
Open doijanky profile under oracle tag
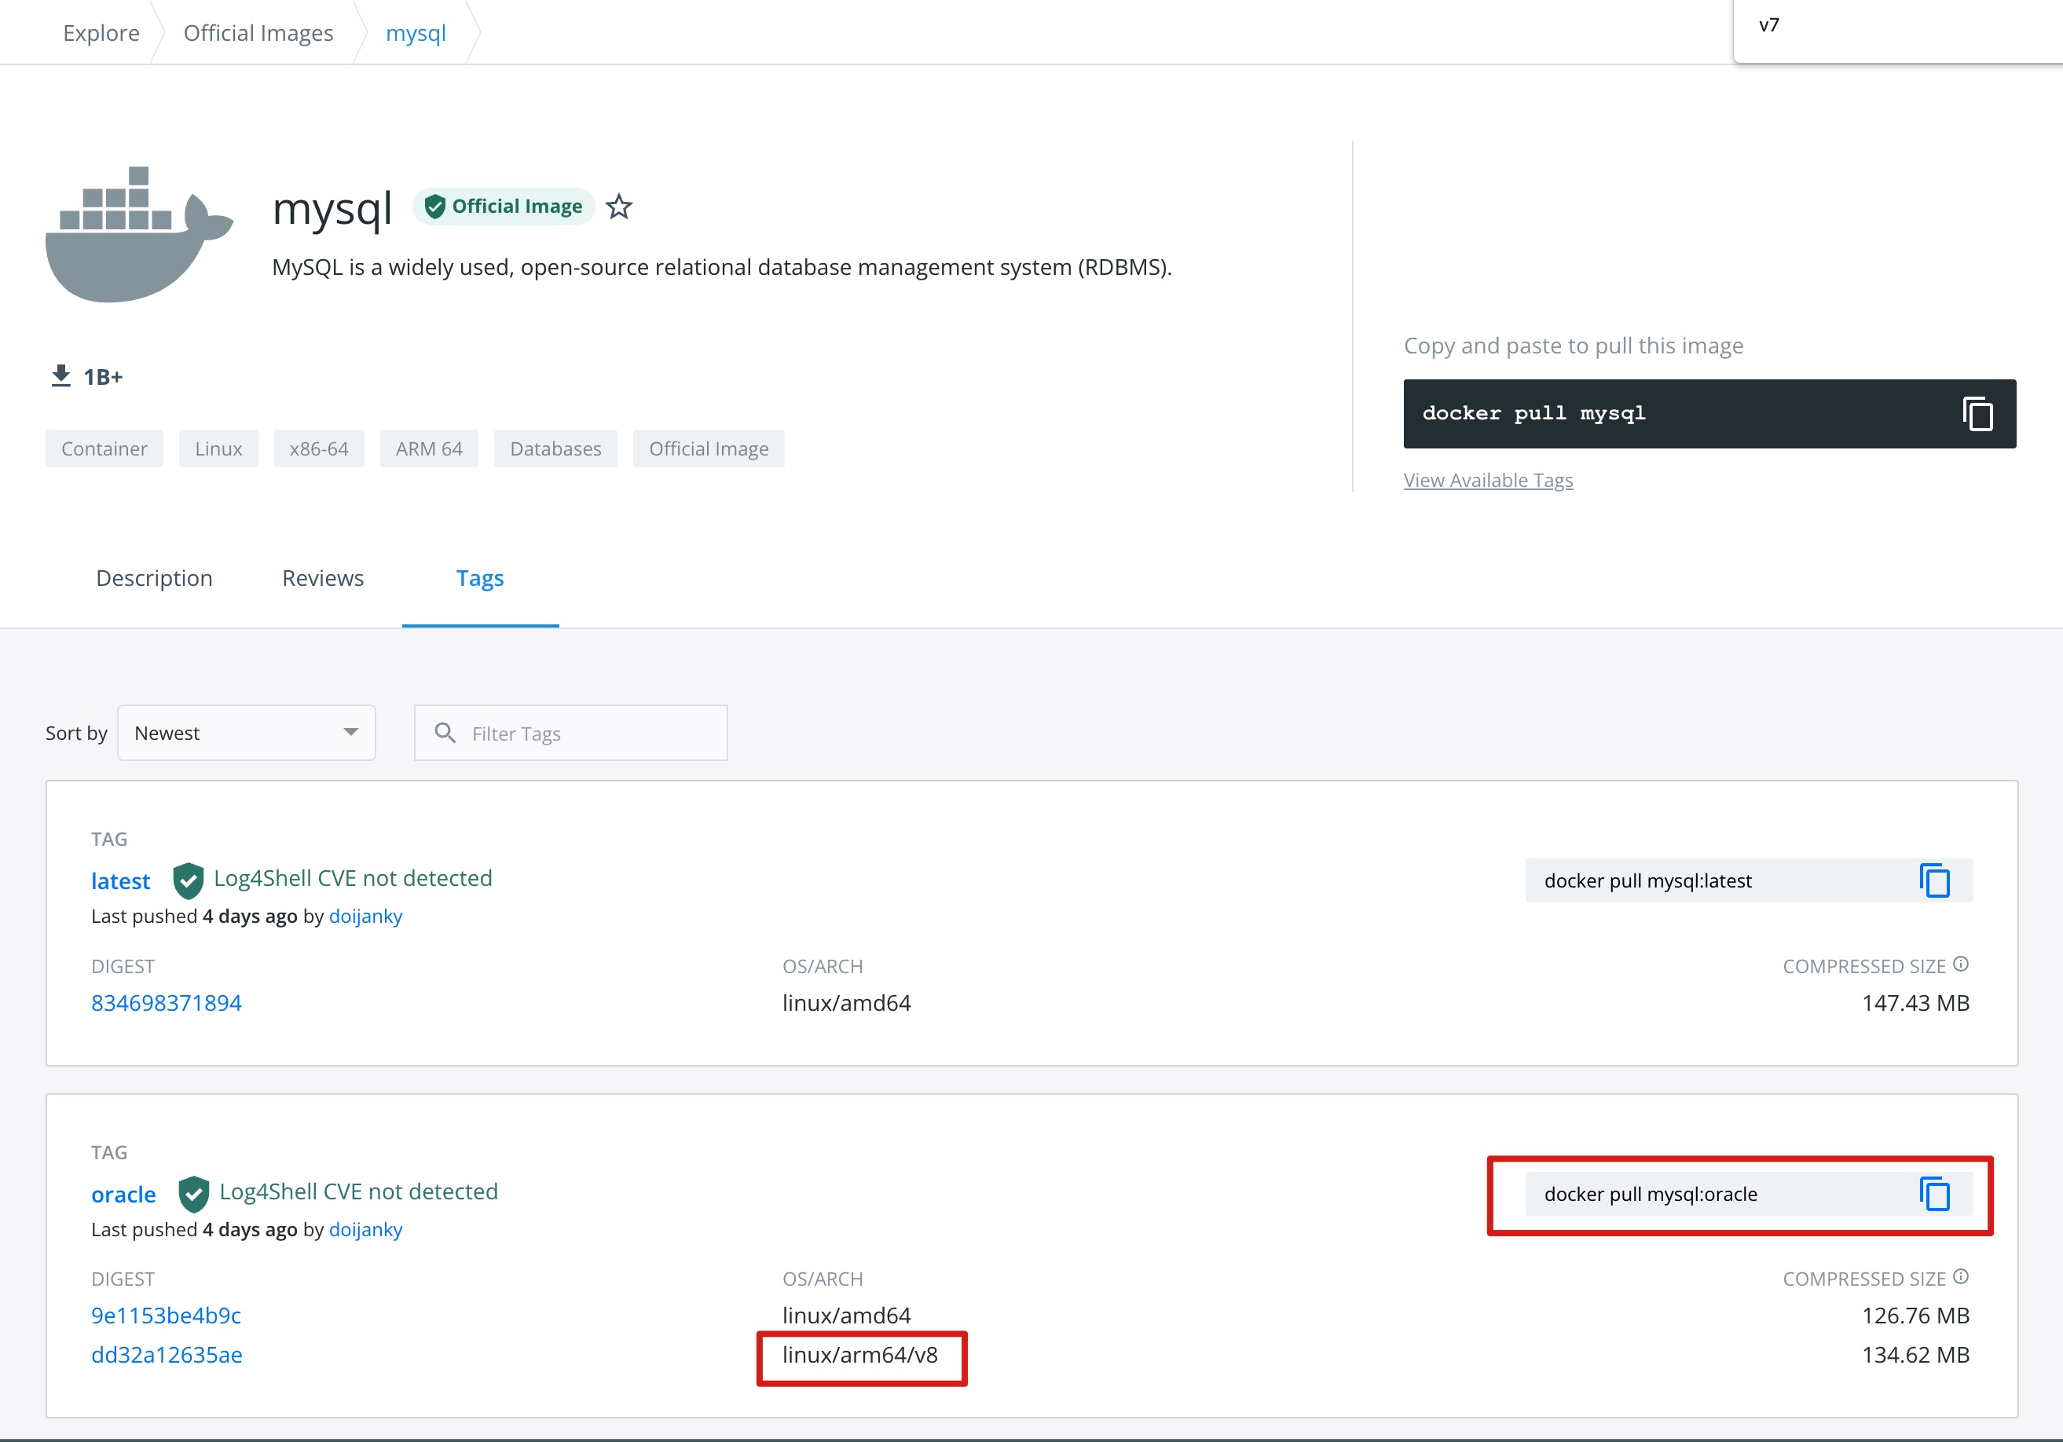click(365, 1229)
